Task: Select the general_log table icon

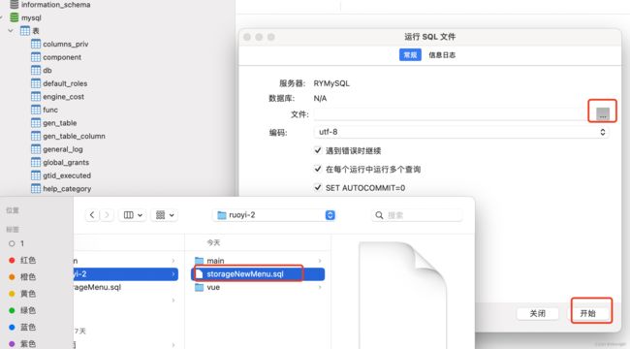Action: 36,149
